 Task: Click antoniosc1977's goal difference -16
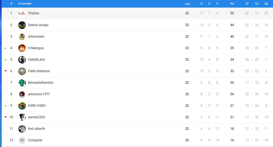[266, 94]
